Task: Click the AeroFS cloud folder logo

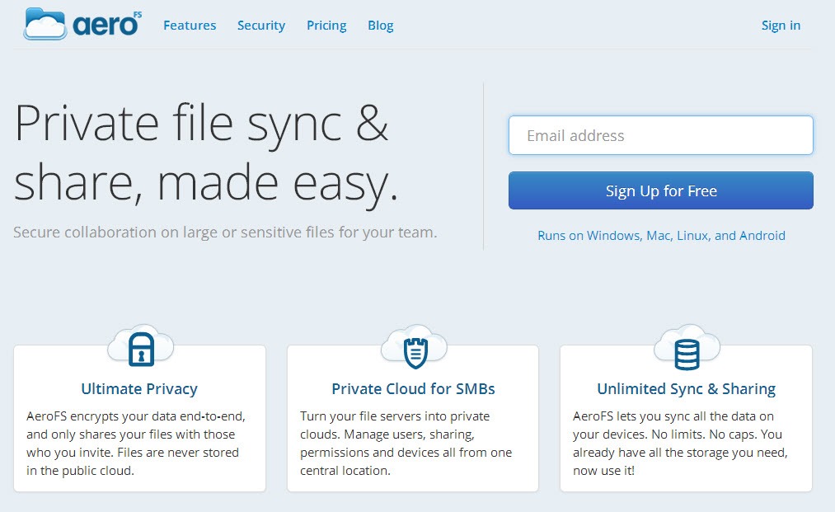Action: pyautogui.click(x=83, y=24)
